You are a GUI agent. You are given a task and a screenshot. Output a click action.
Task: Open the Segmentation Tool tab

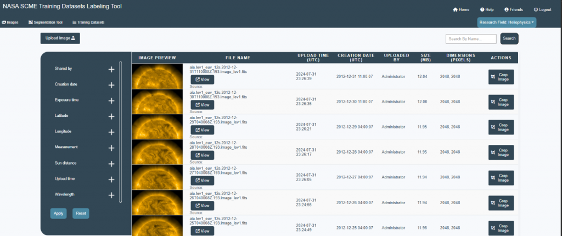46,23
